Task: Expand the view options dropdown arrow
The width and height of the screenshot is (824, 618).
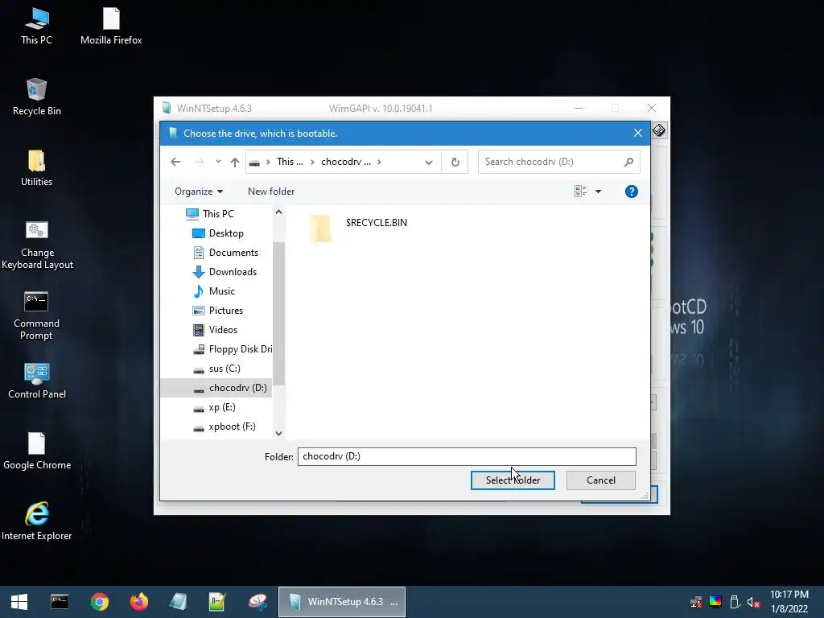Action: coord(598,192)
